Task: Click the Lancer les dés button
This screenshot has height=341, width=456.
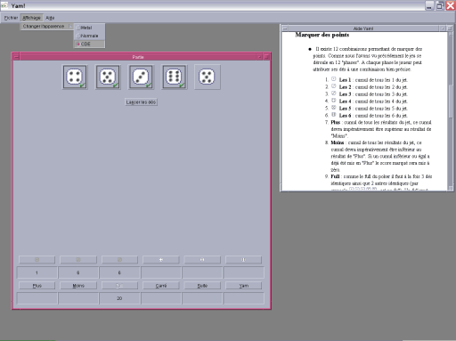Action: tap(141, 102)
